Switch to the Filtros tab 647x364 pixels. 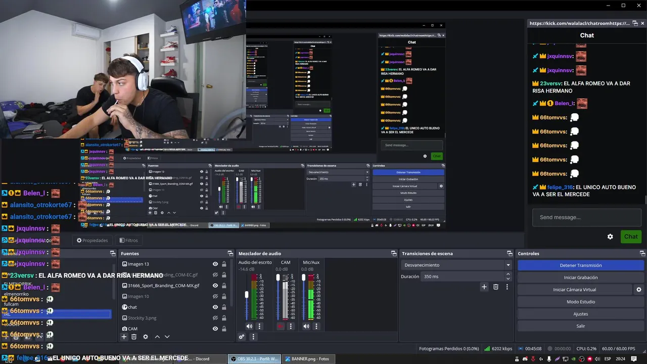pyautogui.click(x=128, y=240)
